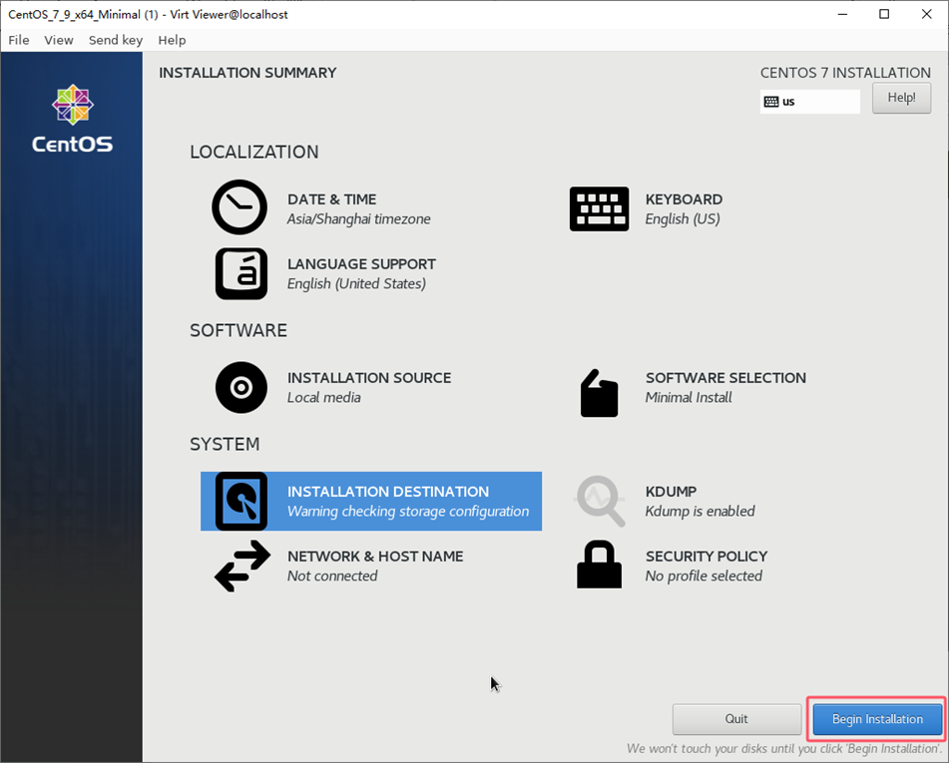Image resolution: width=949 pixels, height=763 pixels.
Task: Close the Virt Viewer window
Action: (927, 14)
